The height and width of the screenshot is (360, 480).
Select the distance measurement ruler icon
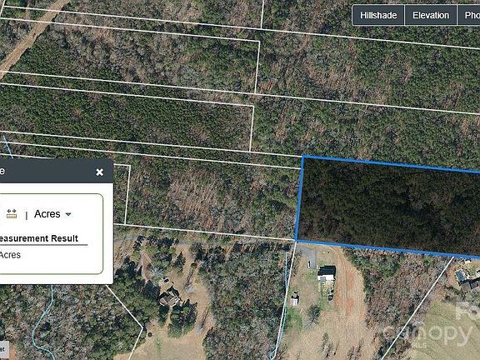click(12, 213)
